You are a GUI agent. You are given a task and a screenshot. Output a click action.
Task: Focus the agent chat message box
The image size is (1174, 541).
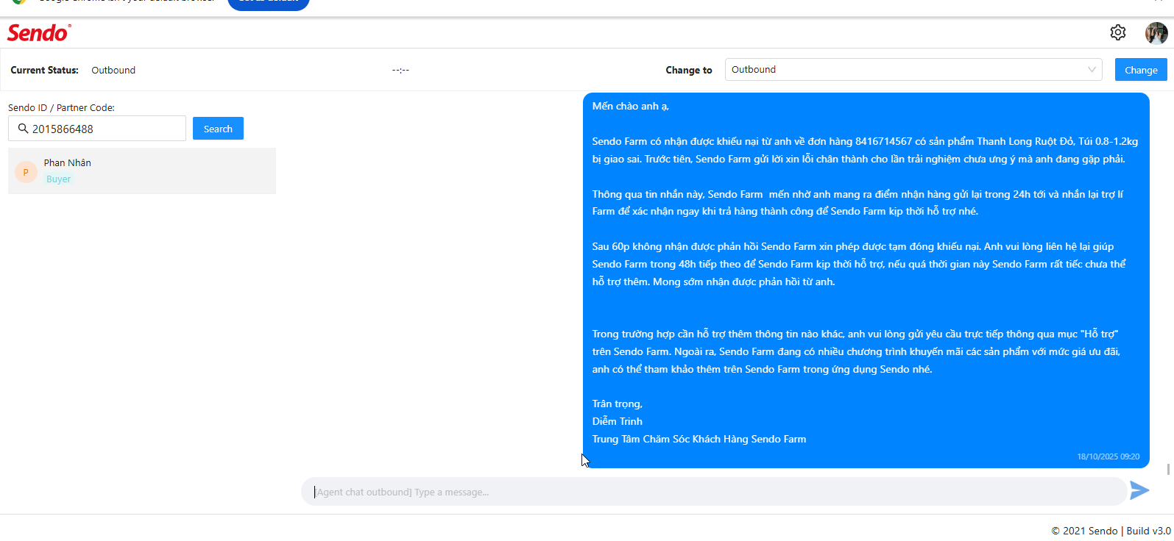[x=714, y=492]
